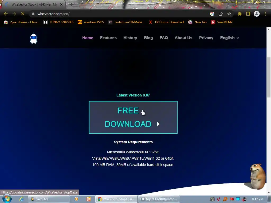Open the media player taskbar icon

point(76,199)
